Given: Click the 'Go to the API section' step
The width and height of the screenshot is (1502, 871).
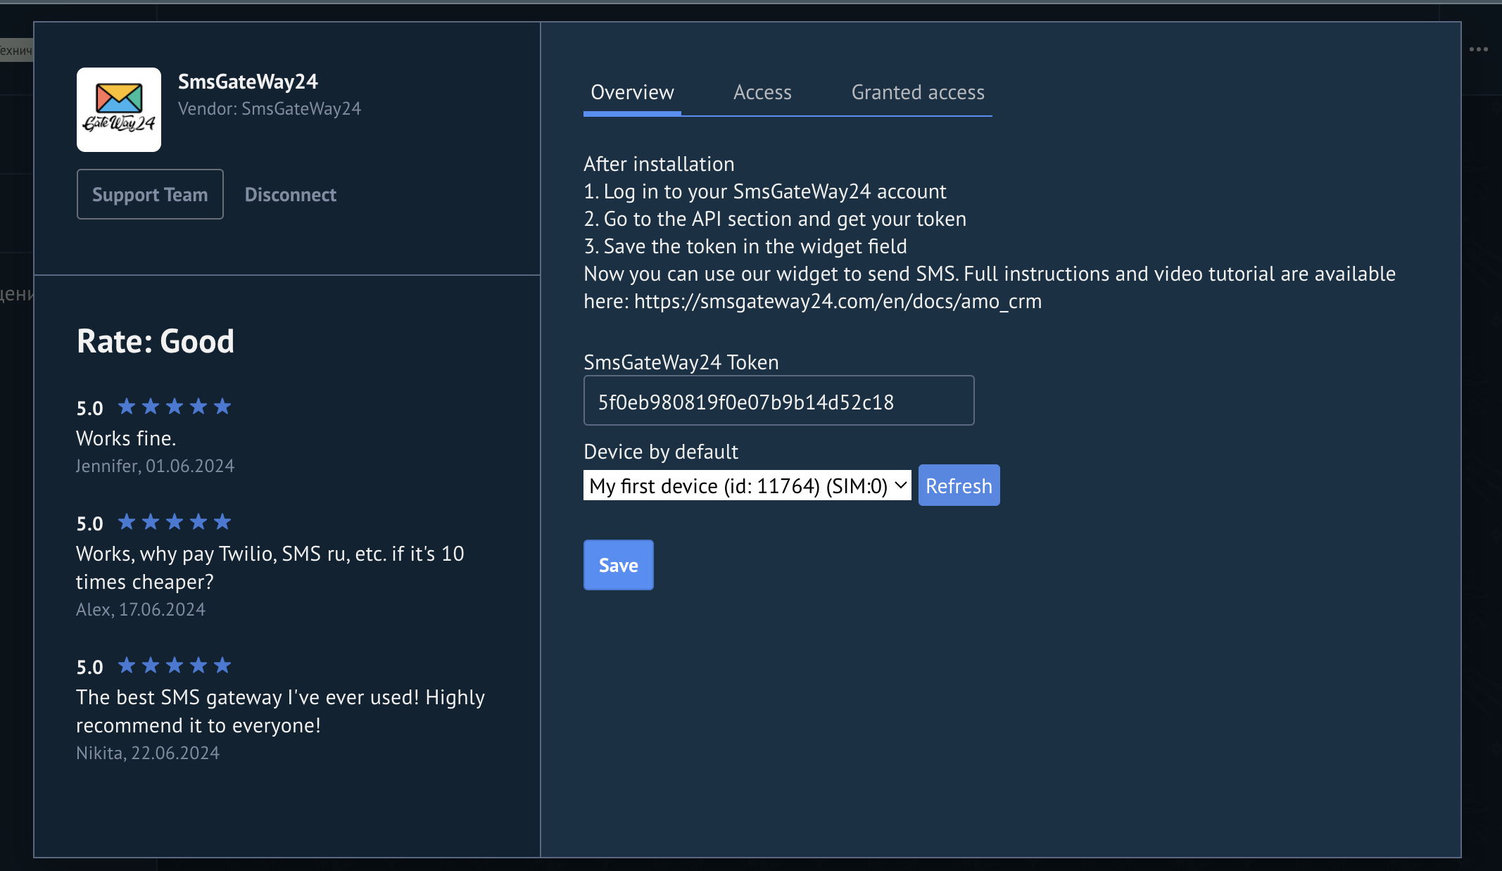Looking at the screenshot, I should (x=775, y=219).
